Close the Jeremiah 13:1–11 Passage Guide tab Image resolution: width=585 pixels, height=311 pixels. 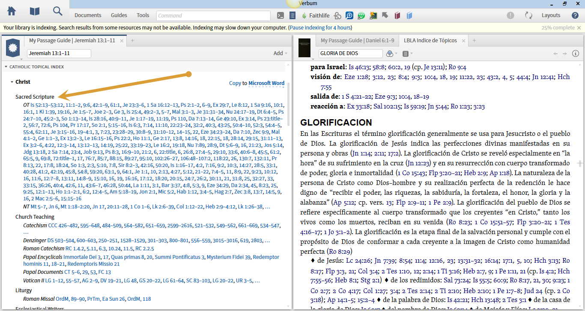122,41
